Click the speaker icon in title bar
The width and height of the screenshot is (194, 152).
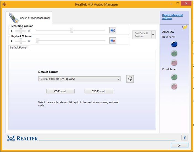4,4
